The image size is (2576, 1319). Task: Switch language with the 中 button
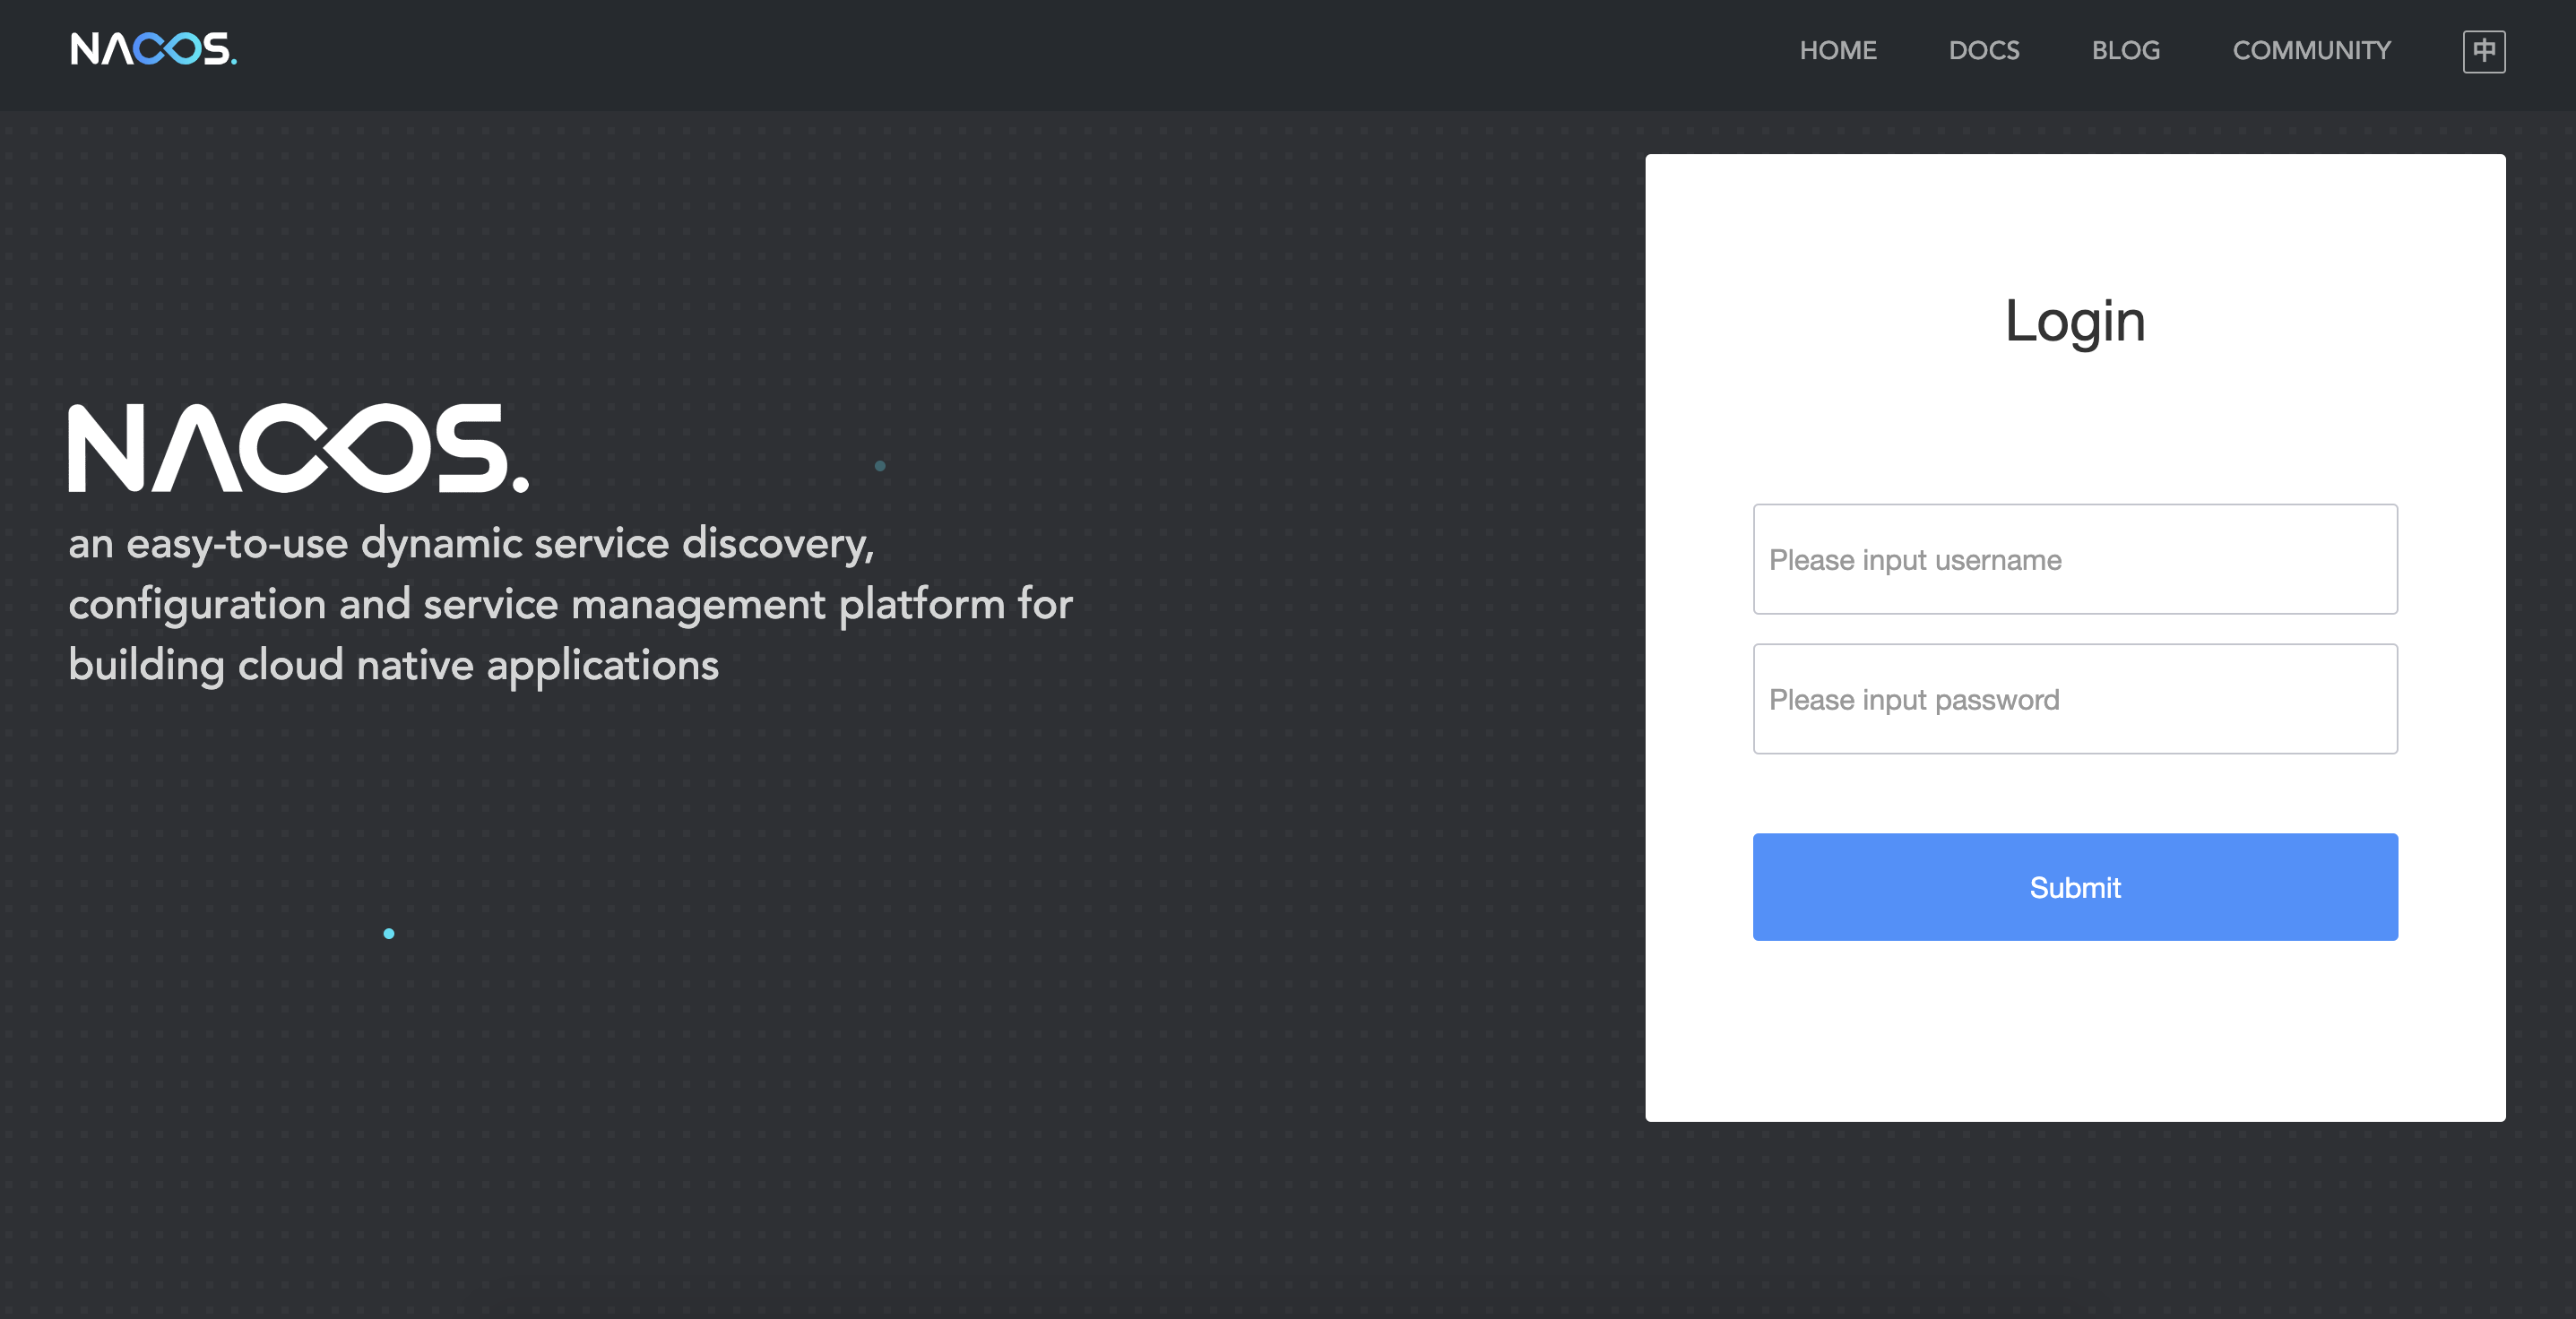[x=2483, y=51]
